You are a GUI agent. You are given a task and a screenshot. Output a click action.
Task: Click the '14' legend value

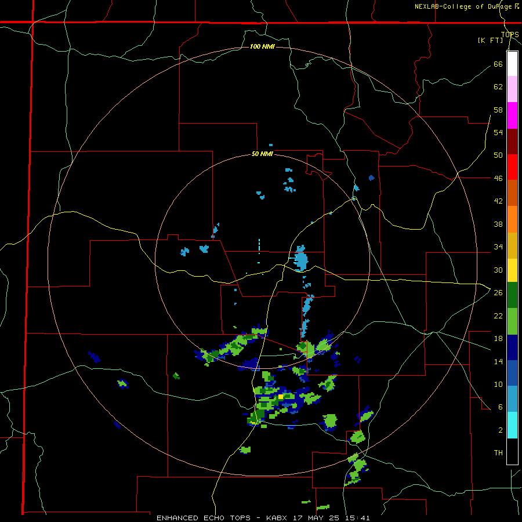coord(498,361)
